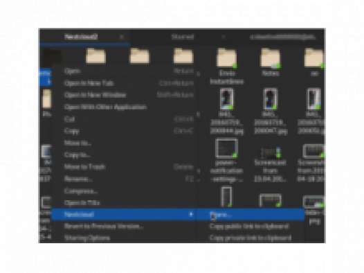Click Copy private link to clipboard

point(251,238)
